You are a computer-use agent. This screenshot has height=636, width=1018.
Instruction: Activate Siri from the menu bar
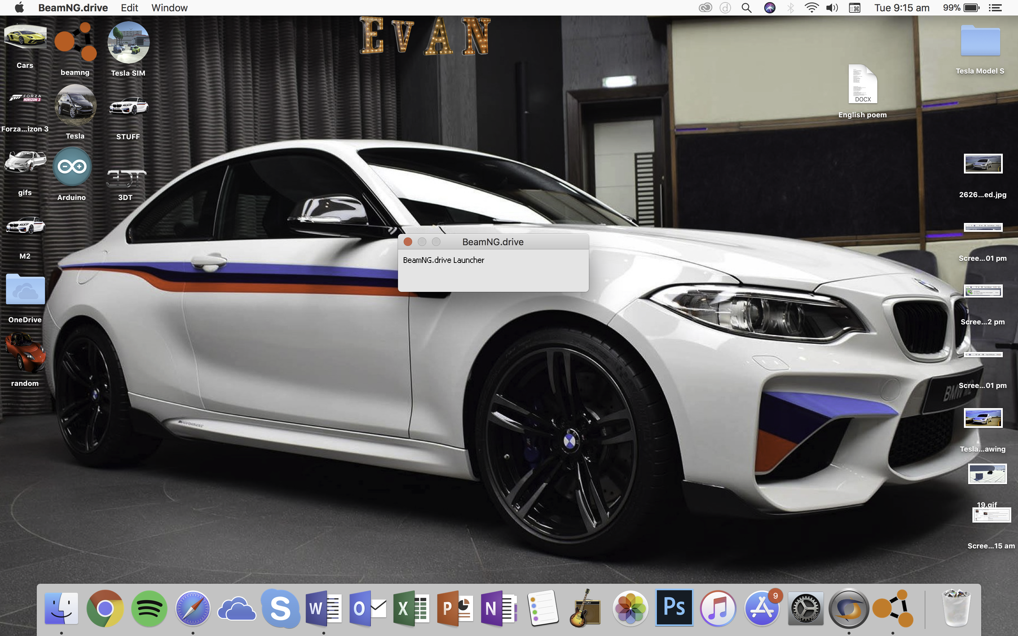pos(770,7)
